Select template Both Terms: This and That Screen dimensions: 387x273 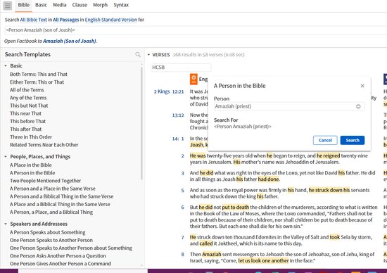39,74
